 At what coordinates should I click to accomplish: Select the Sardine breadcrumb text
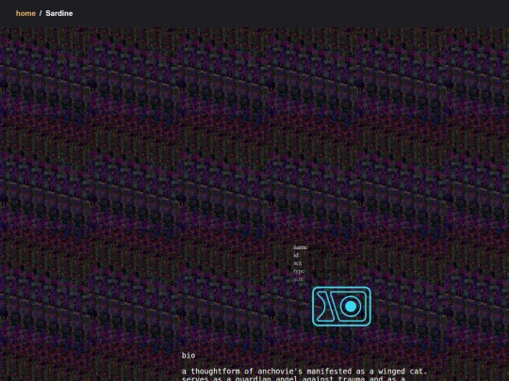59,13
